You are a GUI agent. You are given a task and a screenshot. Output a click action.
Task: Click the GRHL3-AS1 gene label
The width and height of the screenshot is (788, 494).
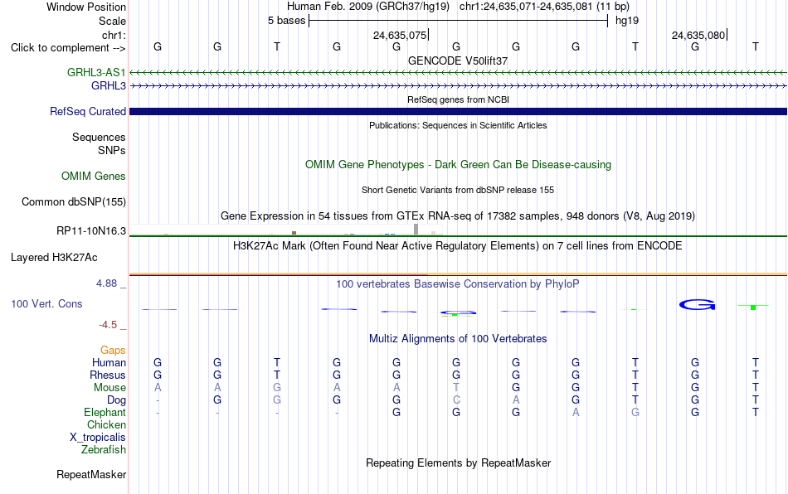pyautogui.click(x=96, y=72)
